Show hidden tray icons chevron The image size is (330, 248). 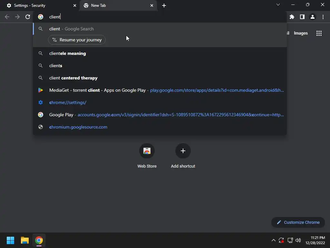pyautogui.click(x=273, y=240)
